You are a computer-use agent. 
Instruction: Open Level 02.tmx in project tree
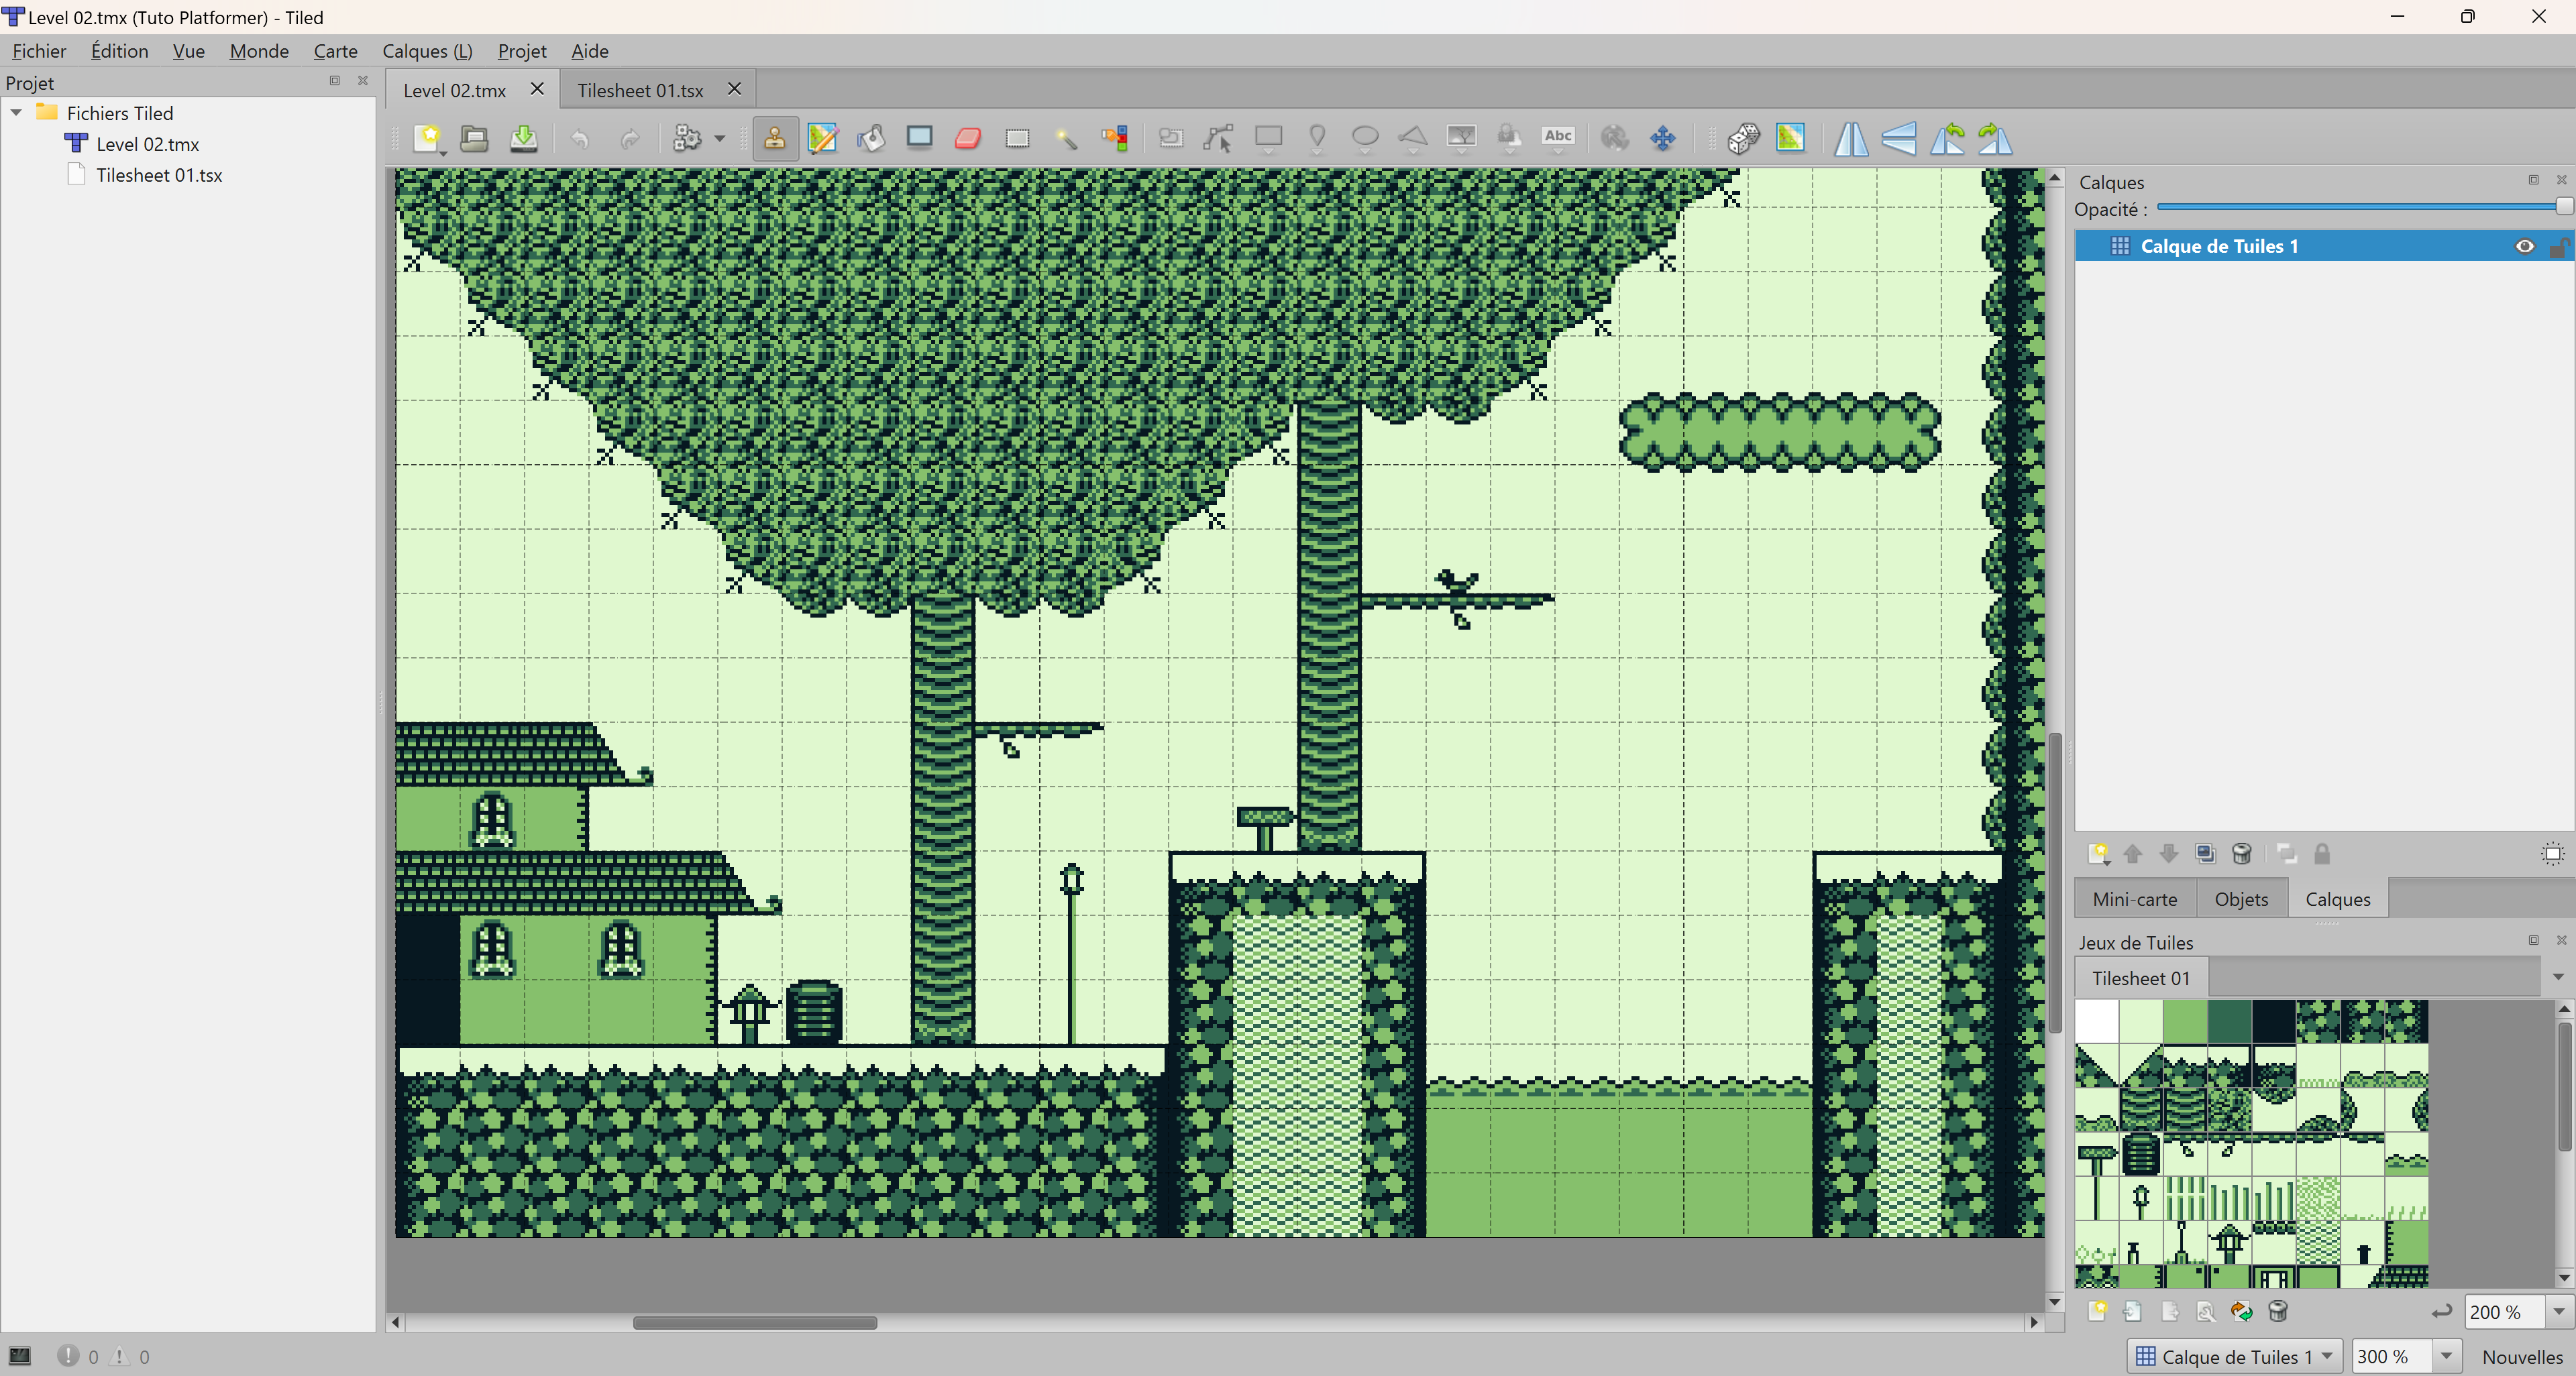click(147, 144)
